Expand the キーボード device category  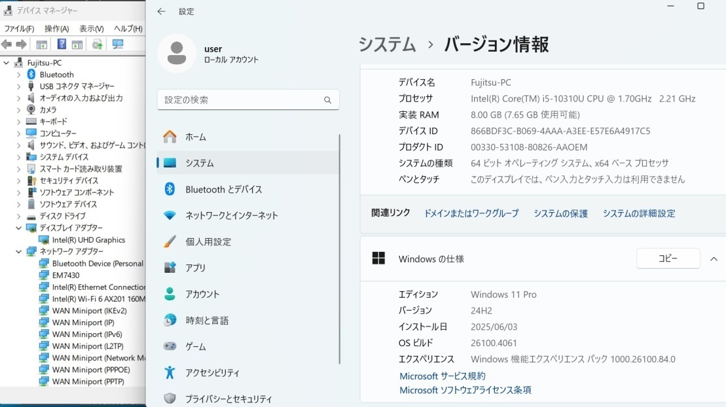(18, 122)
